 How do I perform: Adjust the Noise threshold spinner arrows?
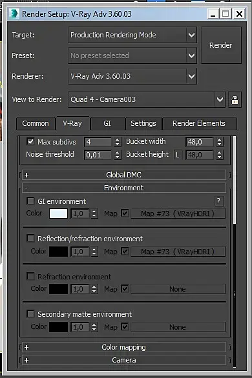[x=118, y=155]
